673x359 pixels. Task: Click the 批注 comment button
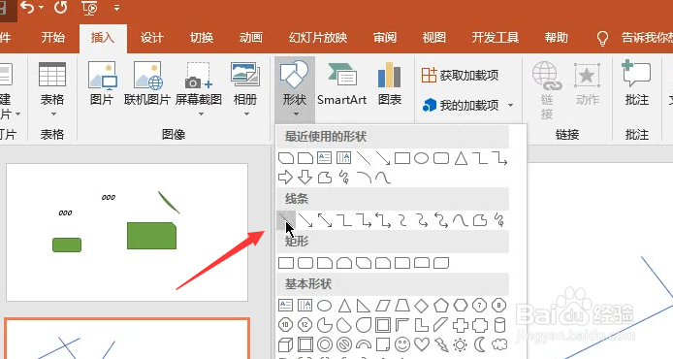pos(637,83)
